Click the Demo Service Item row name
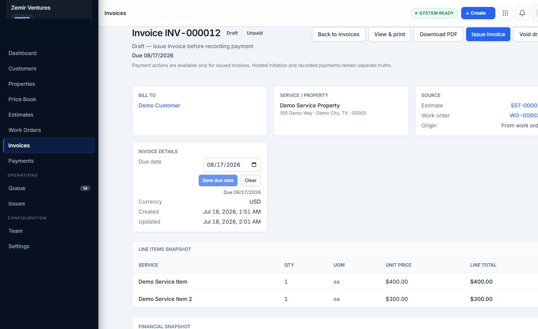This screenshot has height=329, width=538. coord(163,282)
